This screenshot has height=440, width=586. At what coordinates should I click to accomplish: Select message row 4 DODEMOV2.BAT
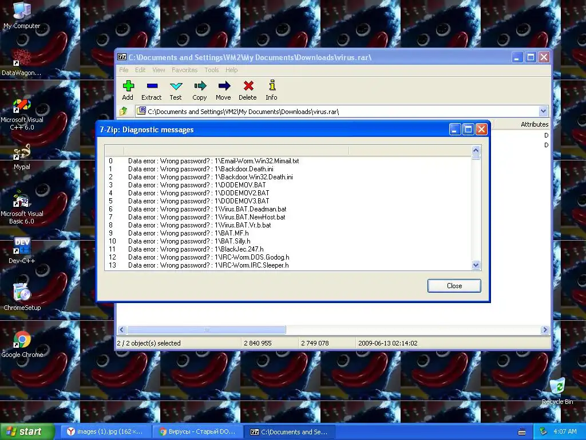coord(288,193)
